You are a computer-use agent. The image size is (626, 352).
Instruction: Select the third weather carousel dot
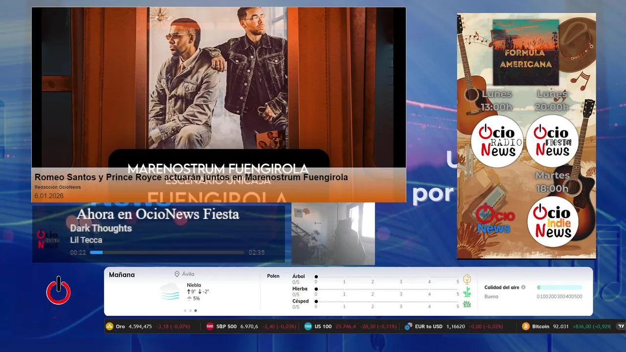pos(196,310)
